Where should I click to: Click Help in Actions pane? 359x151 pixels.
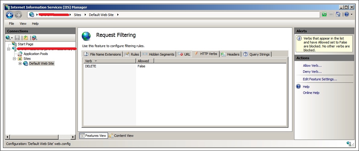[306, 87]
